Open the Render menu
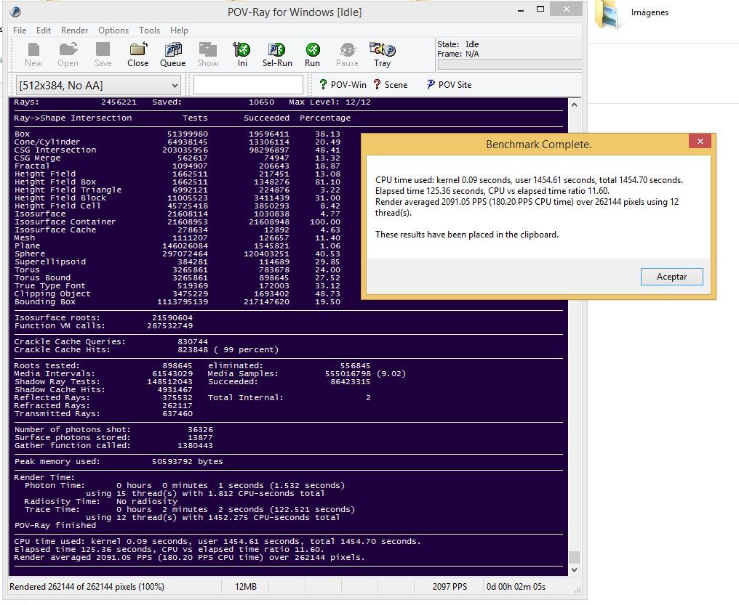 [x=74, y=30]
